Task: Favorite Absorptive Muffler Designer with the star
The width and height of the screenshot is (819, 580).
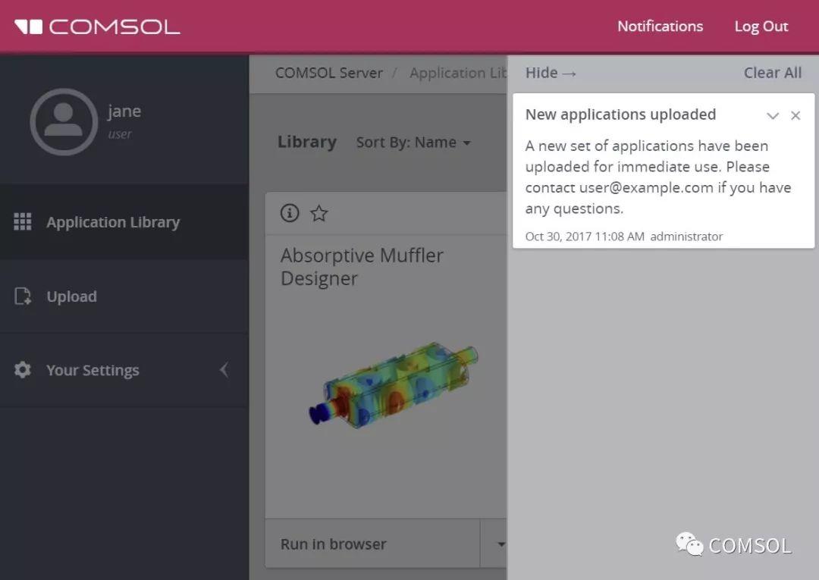Action: click(x=318, y=213)
